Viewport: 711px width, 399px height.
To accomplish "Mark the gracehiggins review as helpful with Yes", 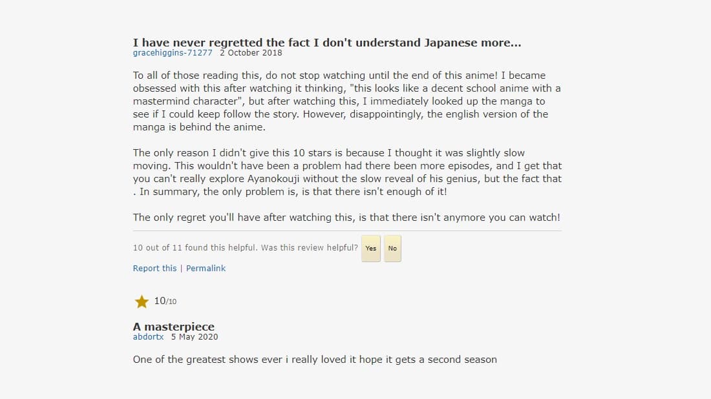I will (x=371, y=248).
